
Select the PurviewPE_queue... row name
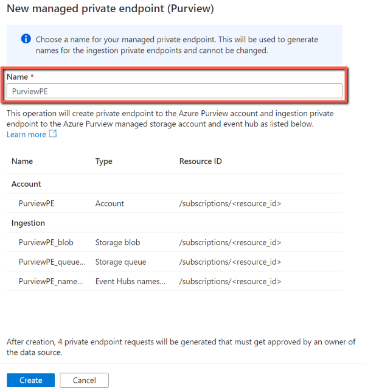pyautogui.click(x=52, y=262)
